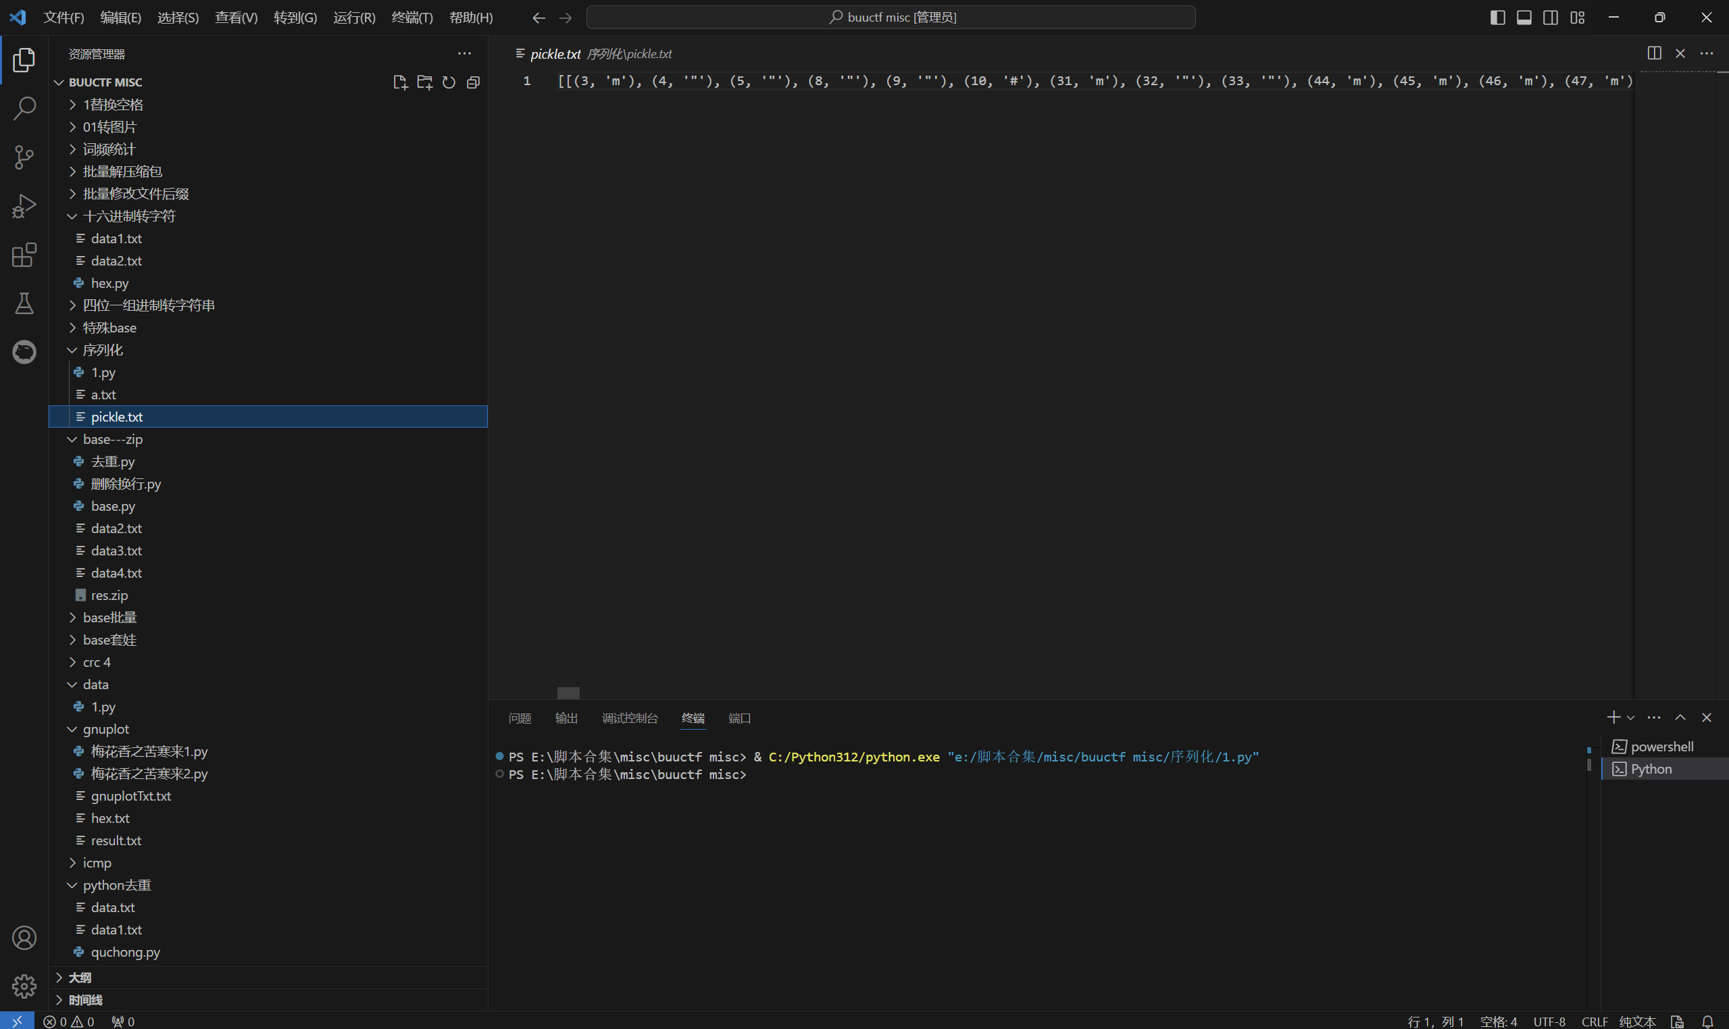1729x1029 pixels.
Task: Switch to the 问题 panel tab
Action: point(520,718)
